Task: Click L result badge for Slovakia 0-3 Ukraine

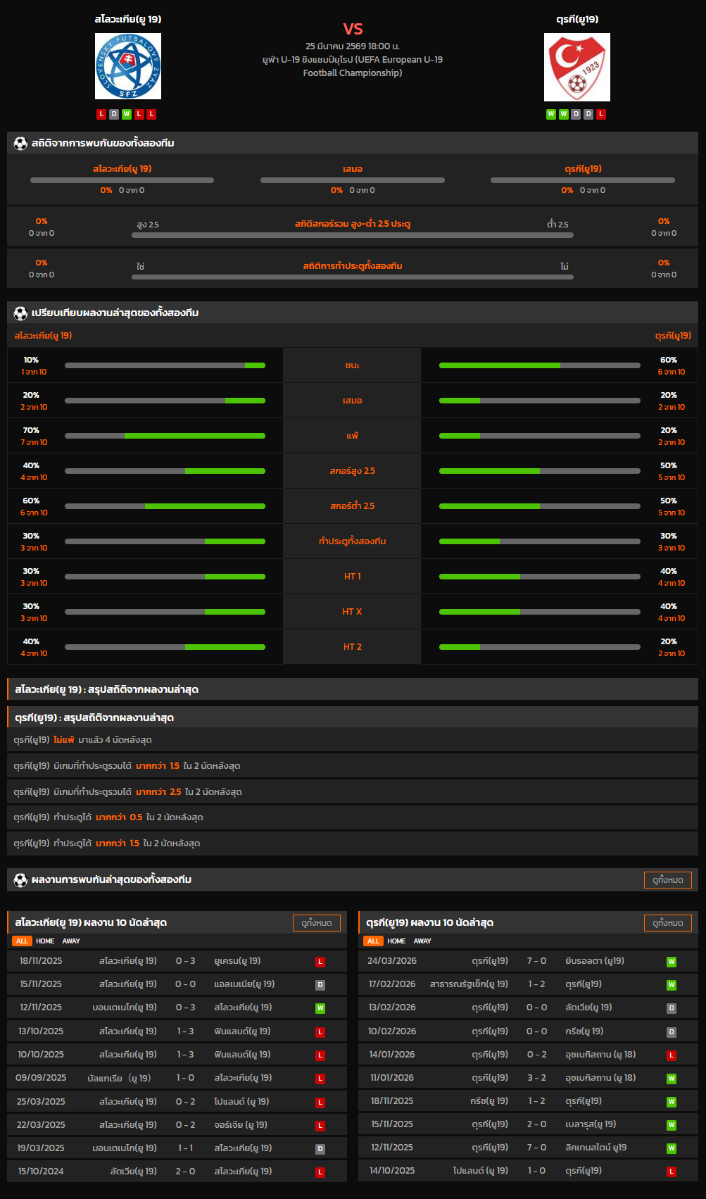Action: 320,962
